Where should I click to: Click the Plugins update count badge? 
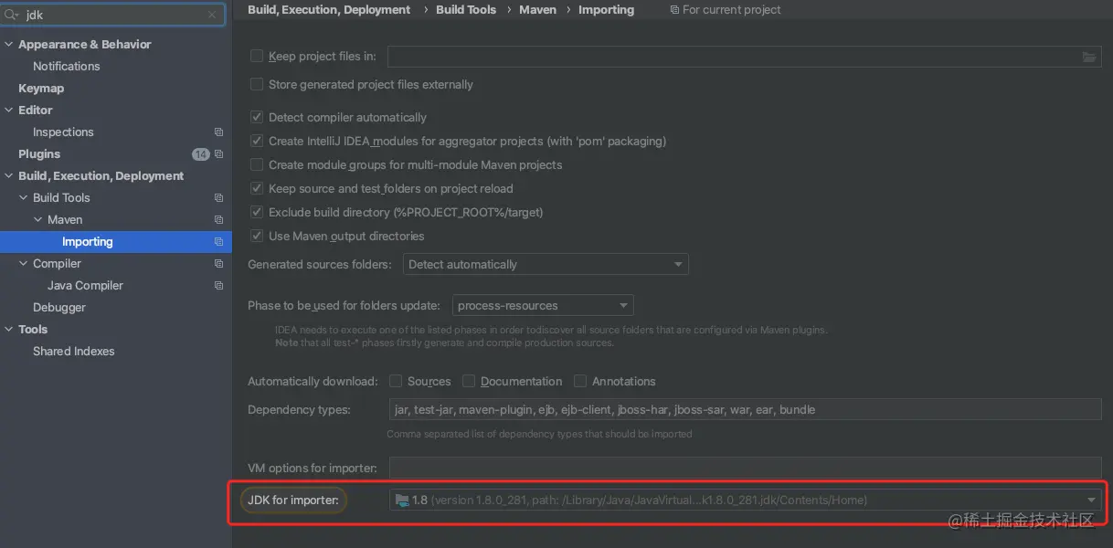pos(201,154)
